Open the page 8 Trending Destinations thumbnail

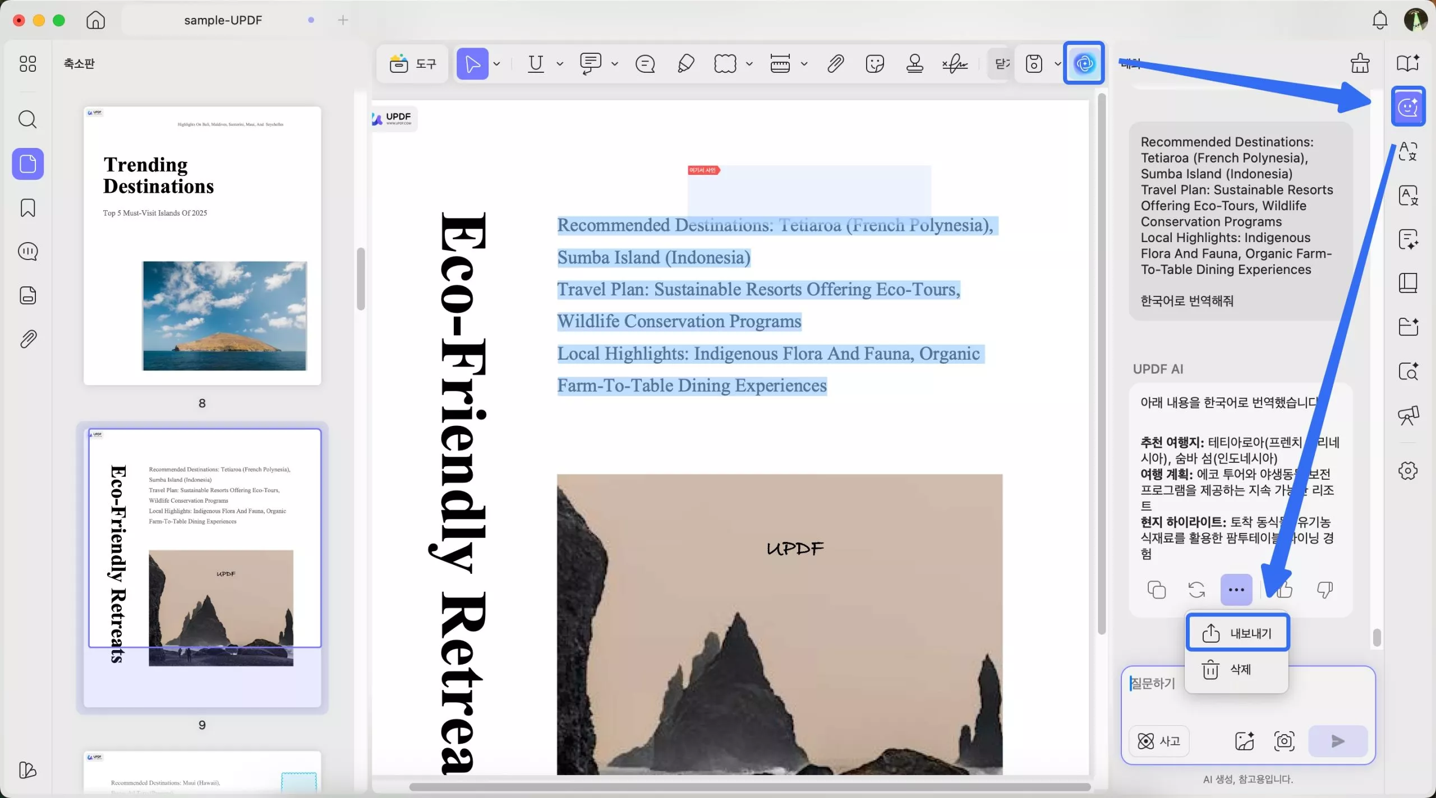click(202, 245)
